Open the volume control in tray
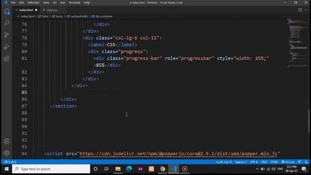Image resolution: width=311 pixels, height=175 pixels. (274, 169)
